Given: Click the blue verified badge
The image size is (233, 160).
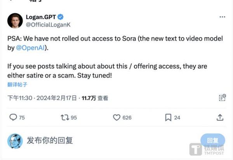Looking at the screenshot, I should pyautogui.click(x=60, y=17).
